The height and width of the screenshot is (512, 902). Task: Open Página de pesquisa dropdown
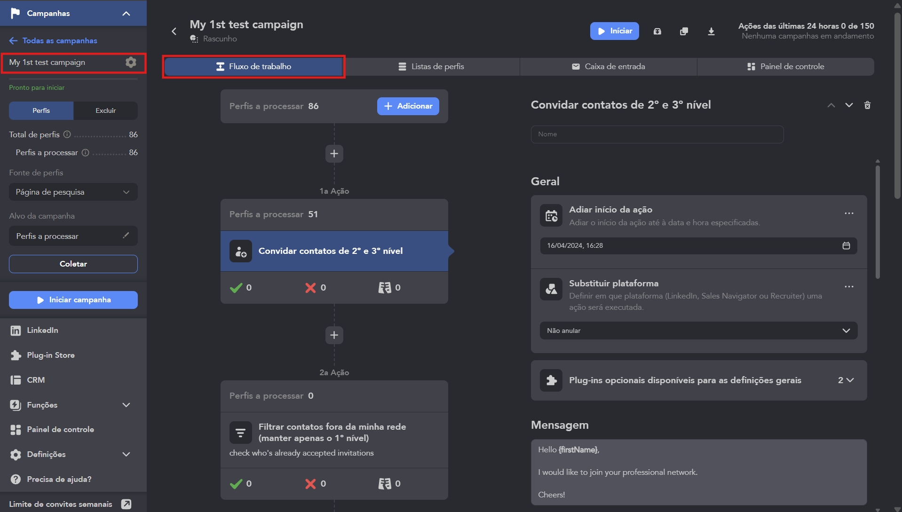click(73, 192)
